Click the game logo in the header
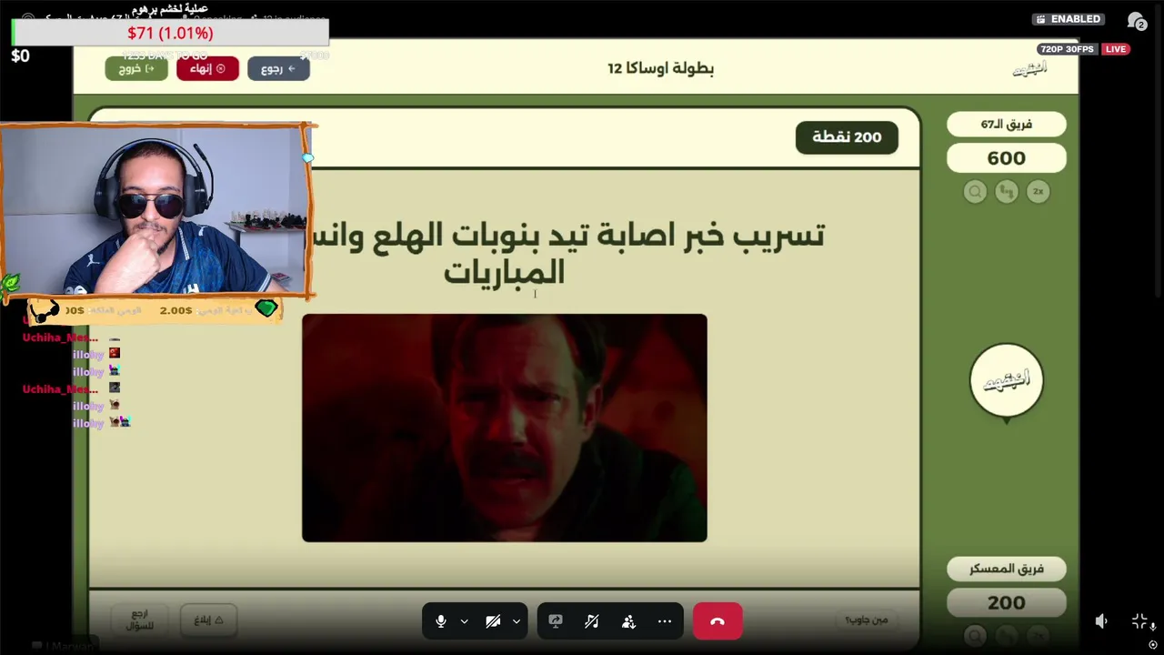The width and height of the screenshot is (1164, 655). [x=1030, y=68]
